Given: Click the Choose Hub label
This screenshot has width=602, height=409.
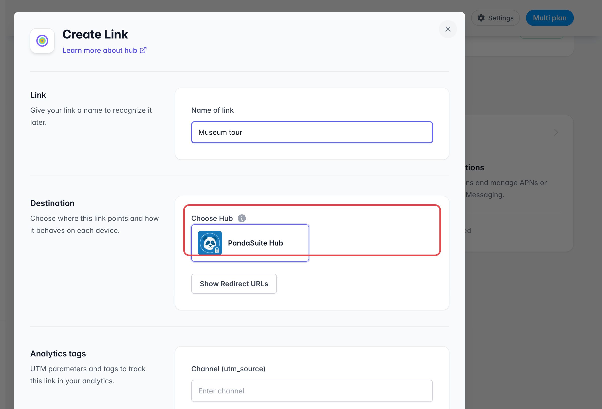Looking at the screenshot, I should (x=212, y=219).
